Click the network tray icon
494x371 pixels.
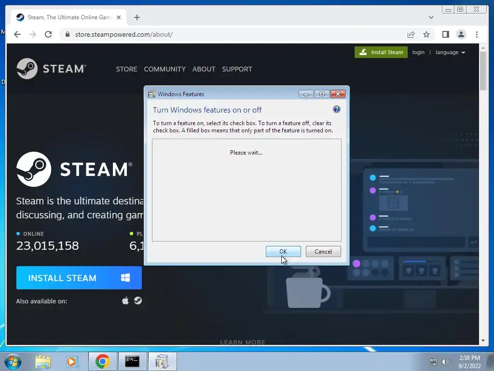coord(434,362)
